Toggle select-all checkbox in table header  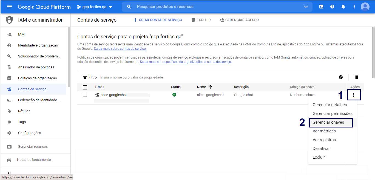[x=85, y=87]
